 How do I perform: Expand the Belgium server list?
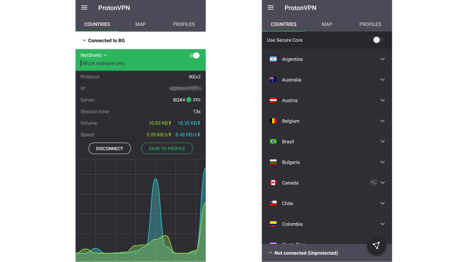pos(382,121)
